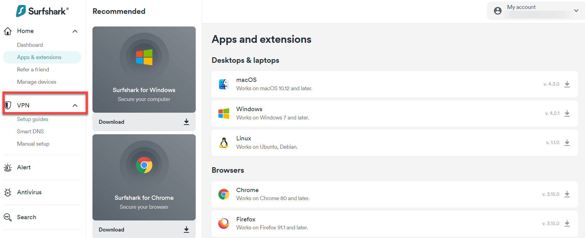Image resolution: width=585 pixels, height=238 pixels.
Task: Click the Home house icon
Action: (x=8, y=31)
